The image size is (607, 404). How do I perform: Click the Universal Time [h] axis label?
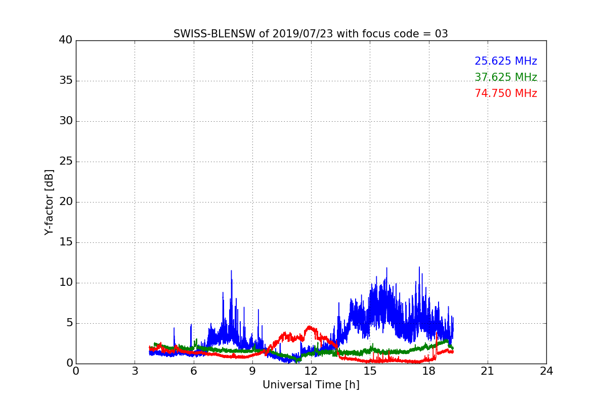click(311, 385)
